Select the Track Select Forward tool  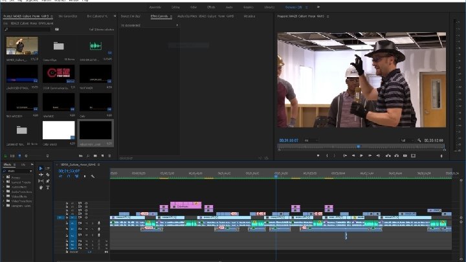click(47, 168)
